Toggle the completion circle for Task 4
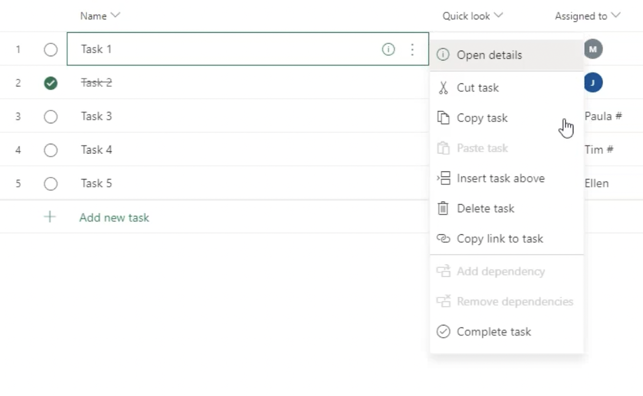 click(x=51, y=150)
